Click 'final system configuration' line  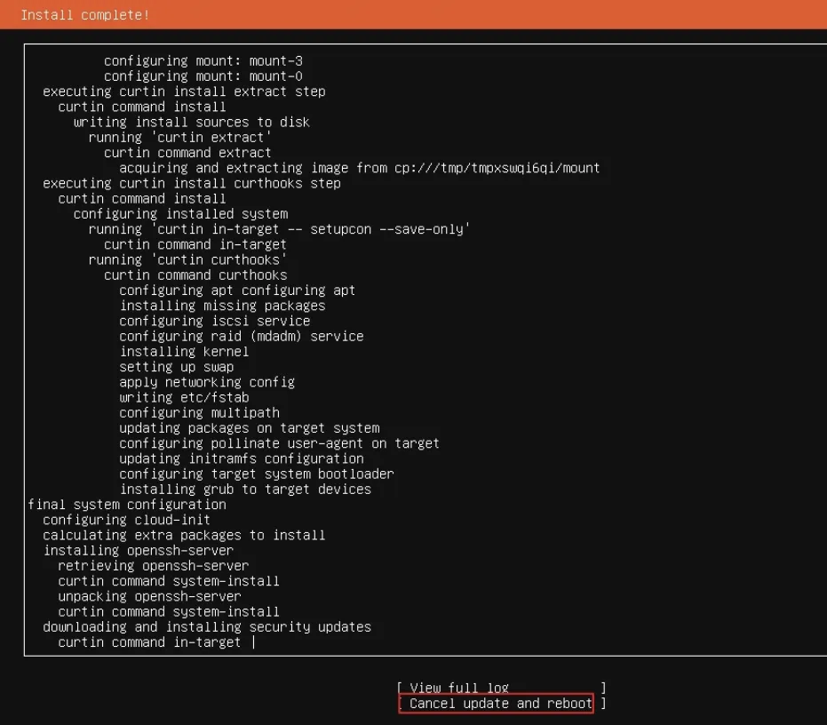(126, 505)
